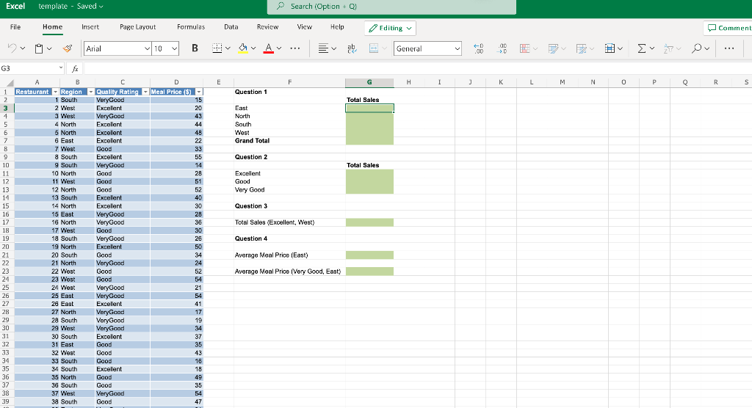This screenshot has height=408, width=752.
Task: Decrease decimal places
Action: pyautogui.click(x=502, y=48)
